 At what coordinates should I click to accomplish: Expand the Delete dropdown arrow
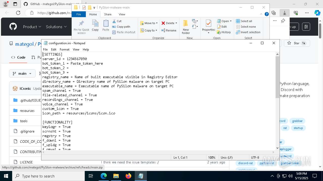176,23
